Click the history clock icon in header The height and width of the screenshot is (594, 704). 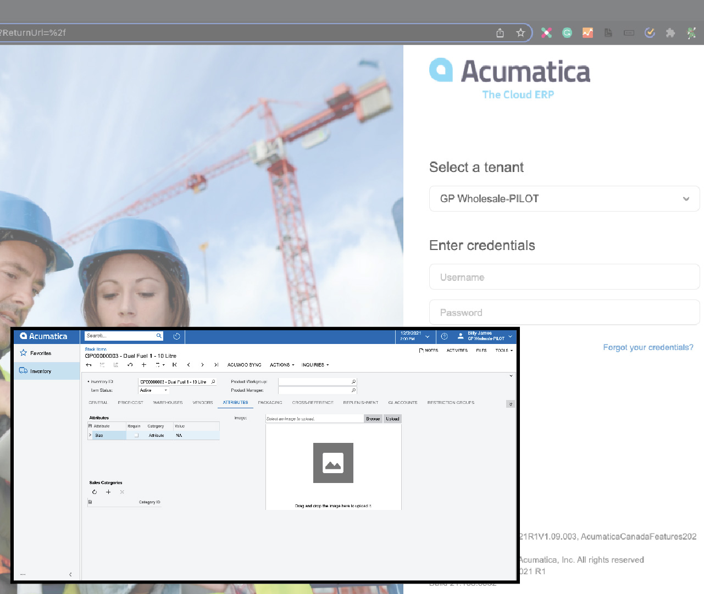coord(176,336)
